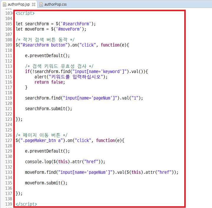
Task: Click the if keyword validation line 114
Action: pyautogui.click(x=87, y=72)
